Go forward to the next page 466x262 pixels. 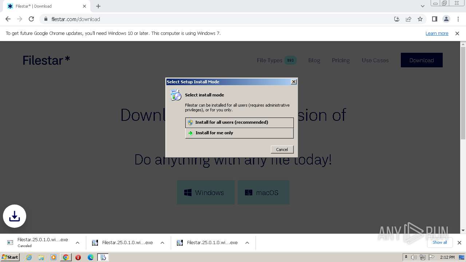tap(20, 19)
